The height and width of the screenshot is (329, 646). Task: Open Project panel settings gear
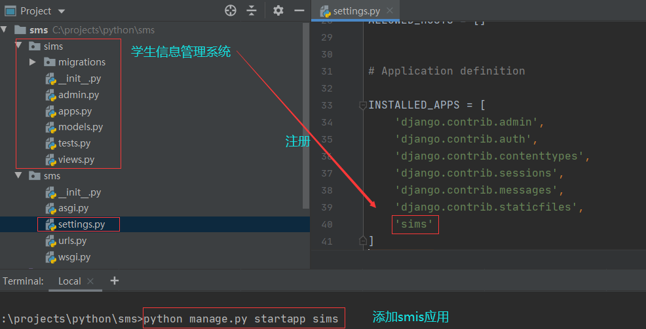coord(278,10)
